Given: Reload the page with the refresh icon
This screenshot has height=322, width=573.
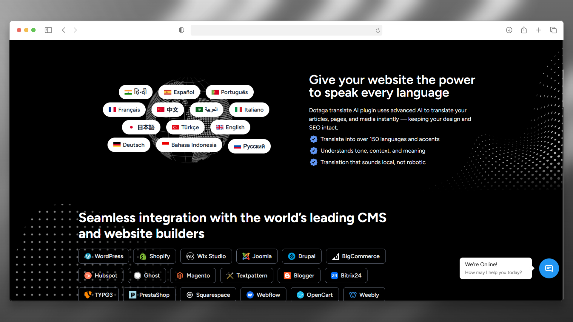Looking at the screenshot, I should coord(378,30).
